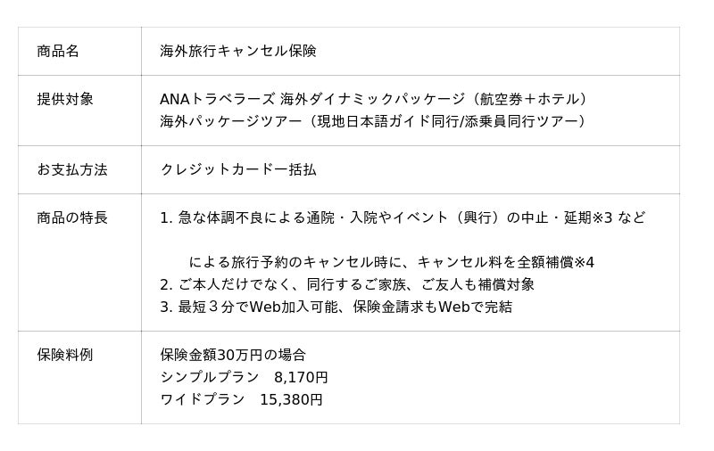Click feature 3 about 最短3分でWeb加入可能
The height and width of the screenshot is (451, 714).
336,307
